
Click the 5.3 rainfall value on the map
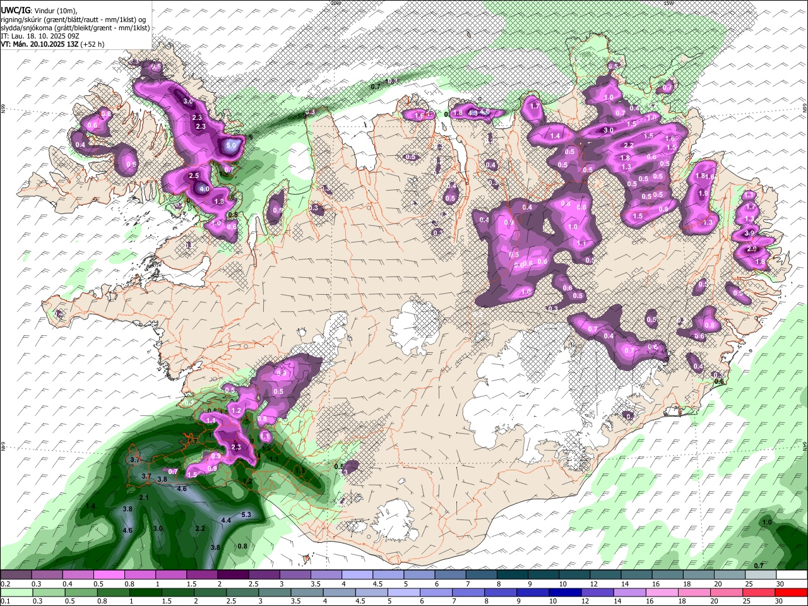pyautogui.click(x=246, y=515)
